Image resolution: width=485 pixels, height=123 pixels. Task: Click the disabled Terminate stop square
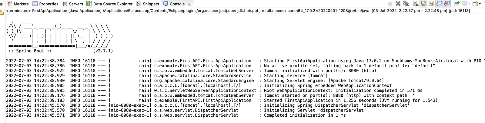click(390, 4)
